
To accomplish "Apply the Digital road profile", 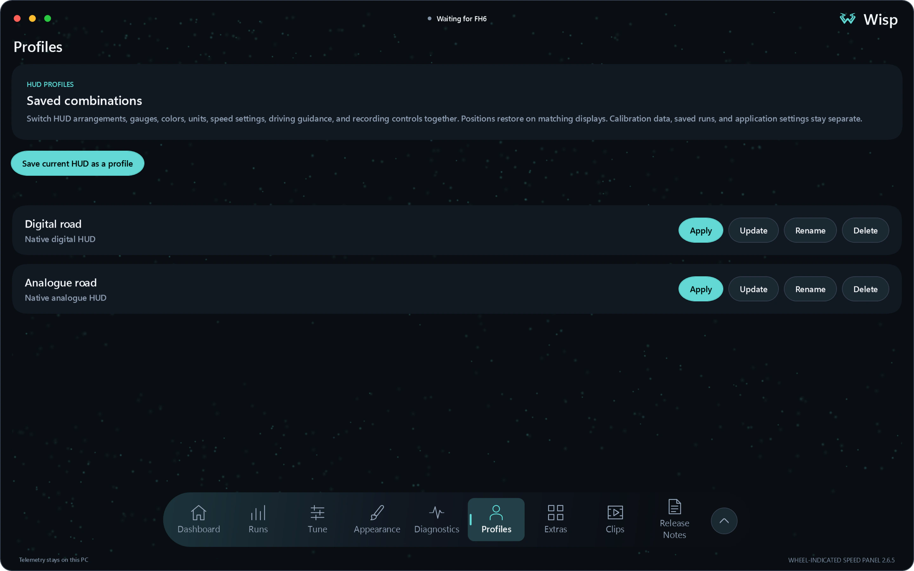I will pos(701,230).
